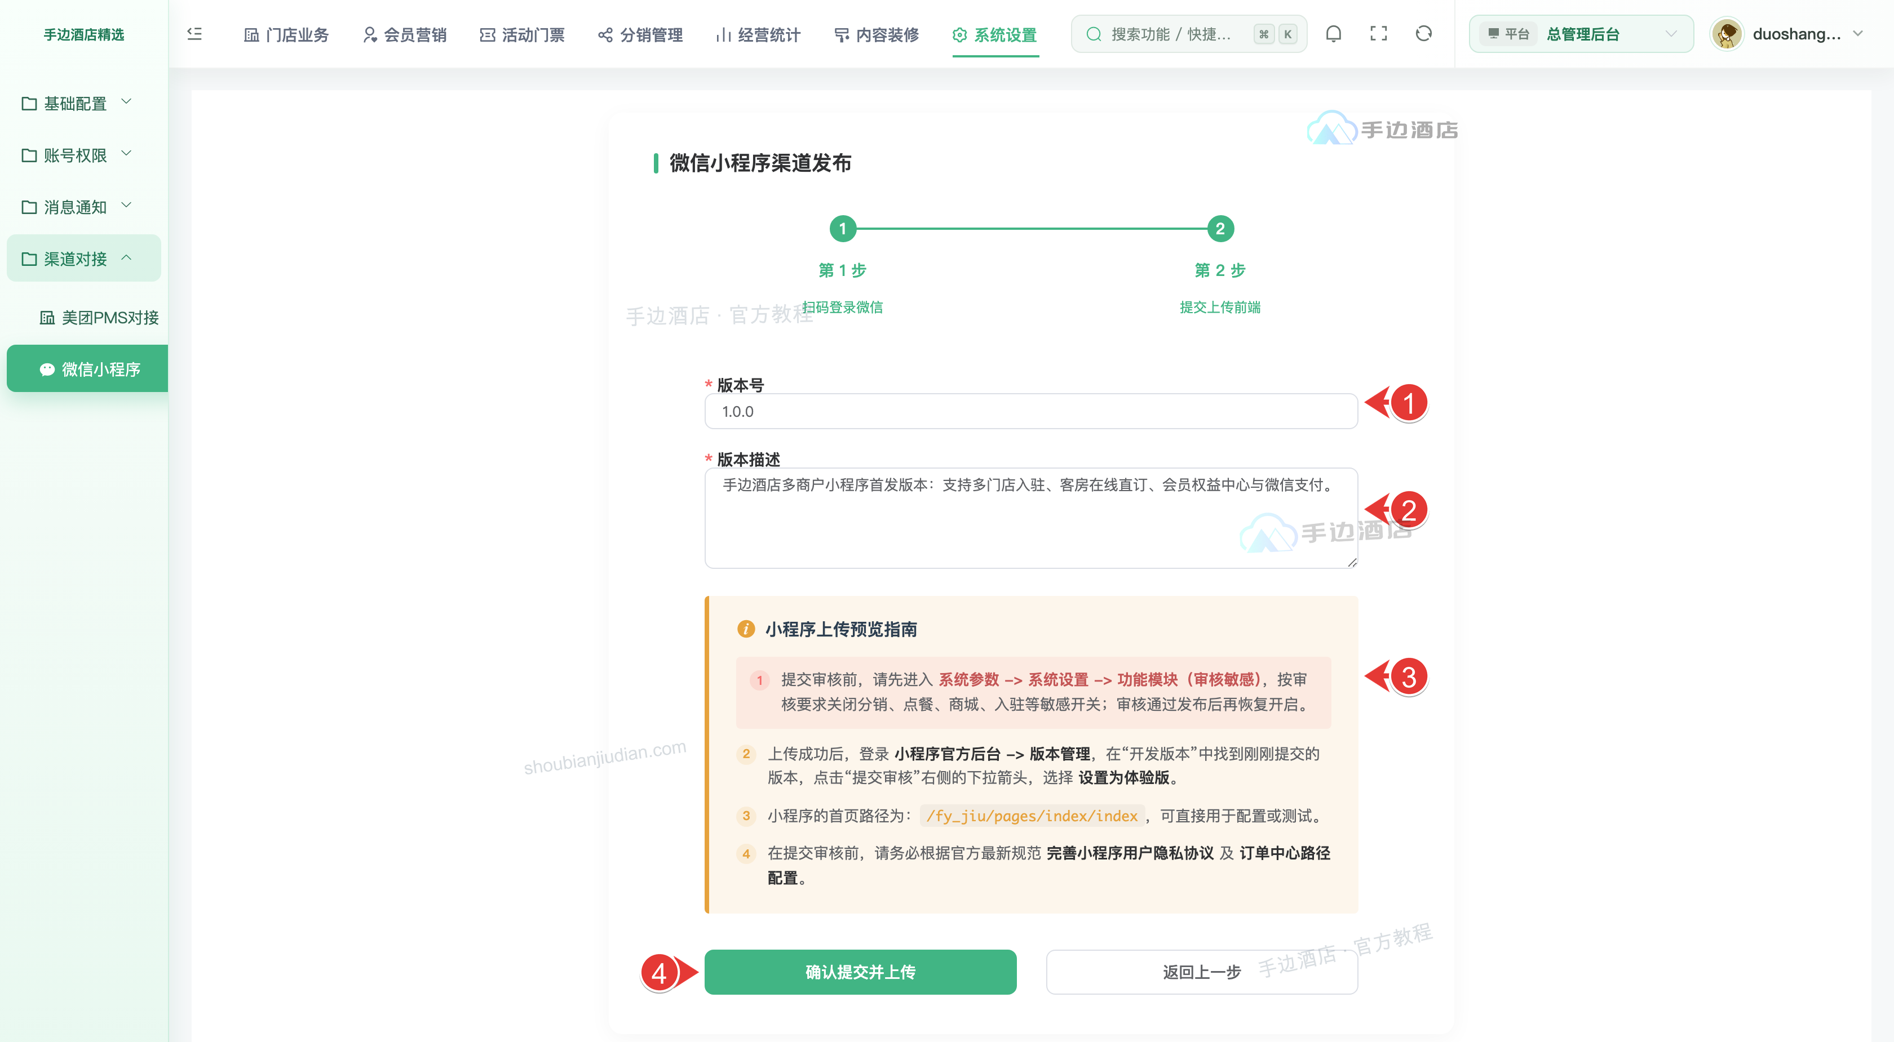This screenshot has width=1894, height=1042.
Task: Open the 门店业务 top menu
Action: point(287,34)
